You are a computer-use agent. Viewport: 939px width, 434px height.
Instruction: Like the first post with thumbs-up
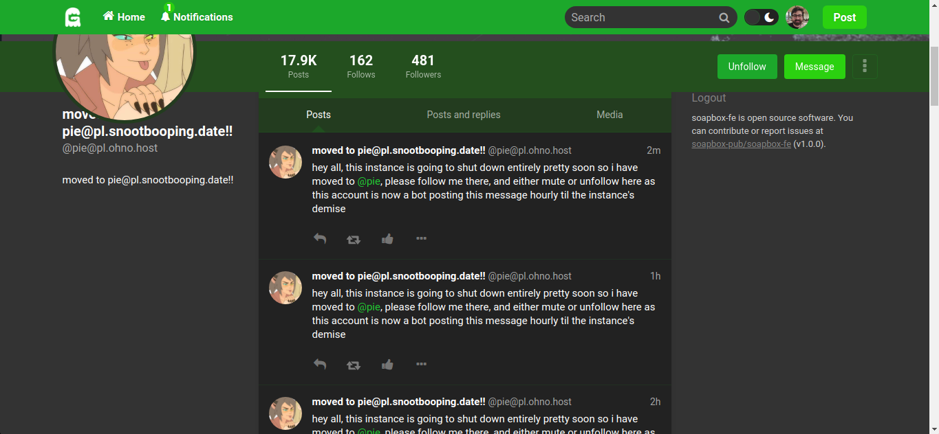tap(387, 239)
